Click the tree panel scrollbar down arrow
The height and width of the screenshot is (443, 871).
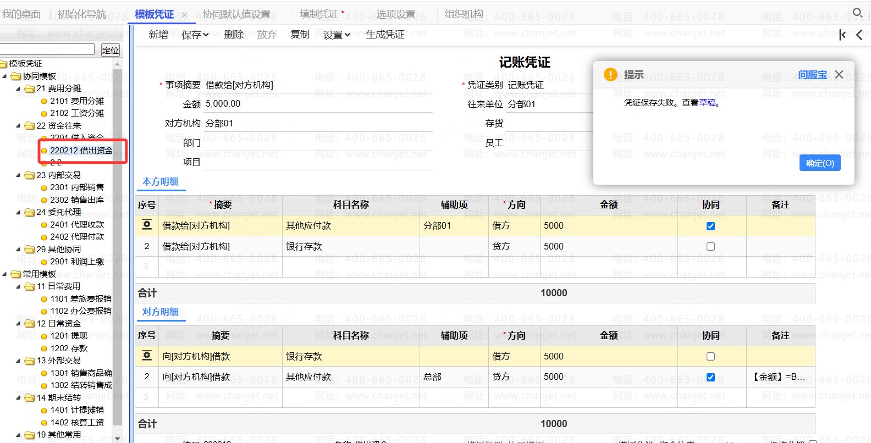point(117,438)
